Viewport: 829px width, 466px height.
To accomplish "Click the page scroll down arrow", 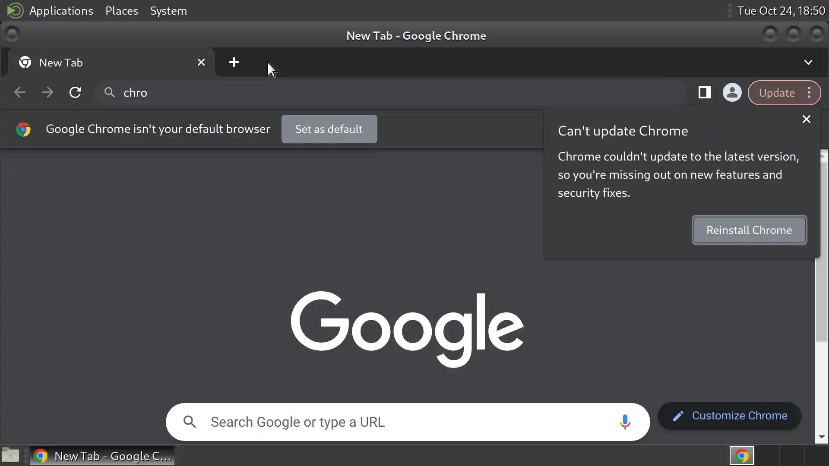I will (821, 437).
